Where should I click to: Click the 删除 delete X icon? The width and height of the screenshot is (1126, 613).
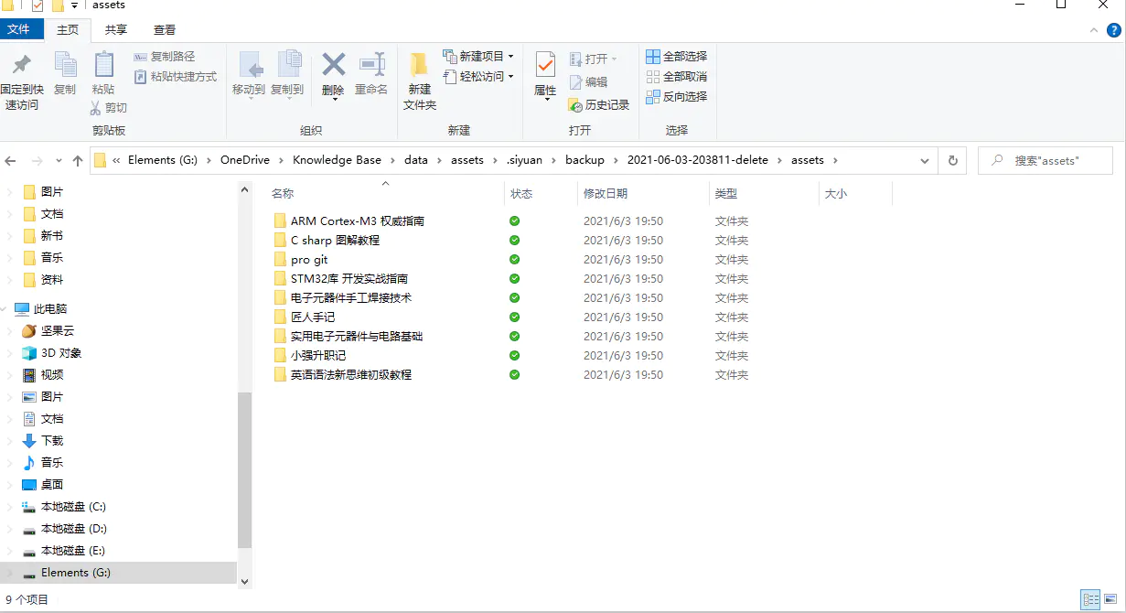[x=333, y=65]
